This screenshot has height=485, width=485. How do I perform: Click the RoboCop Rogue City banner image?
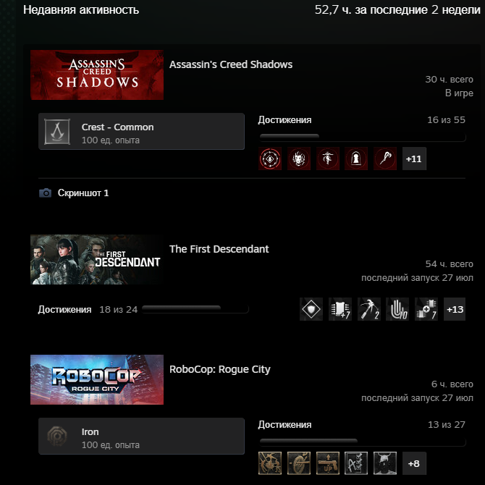[97, 379]
